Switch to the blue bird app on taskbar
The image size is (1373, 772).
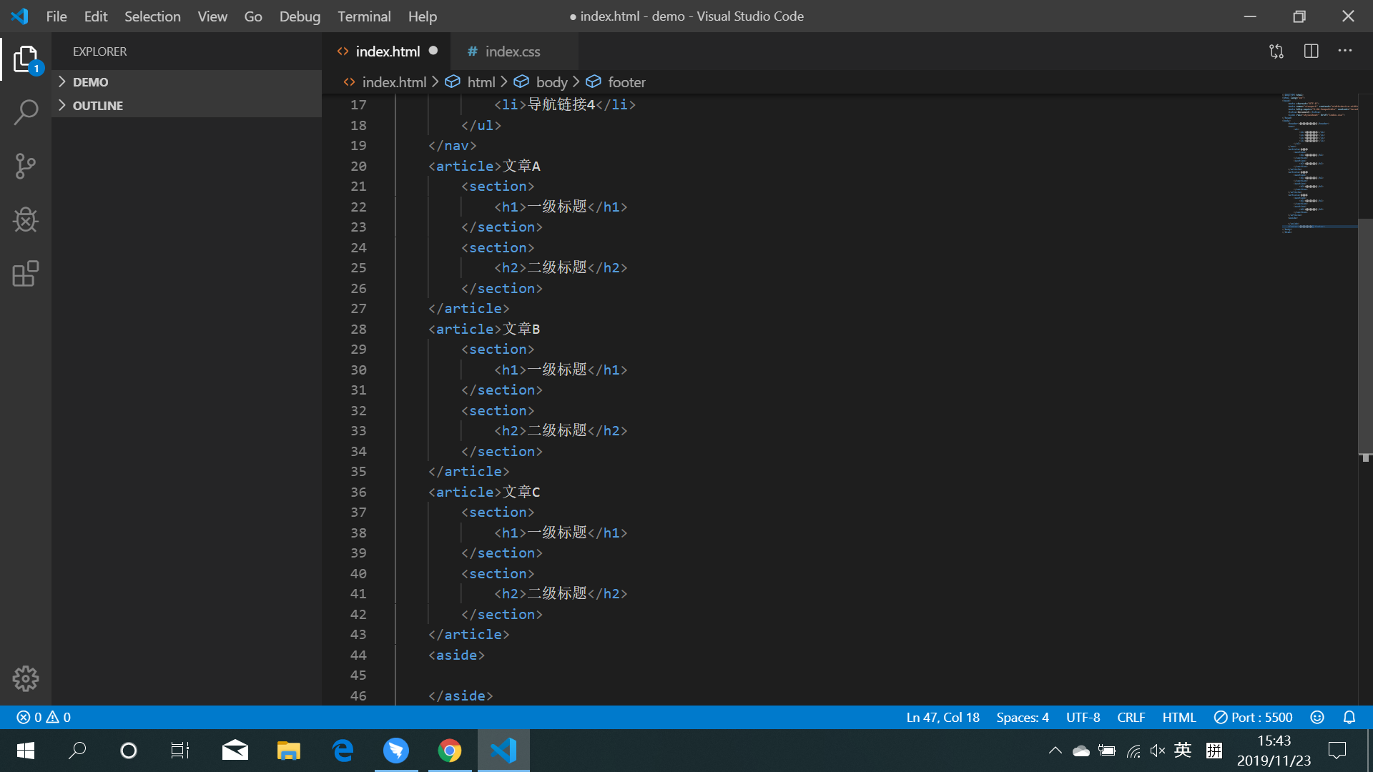pyautogui.click(x=396, y=751)
